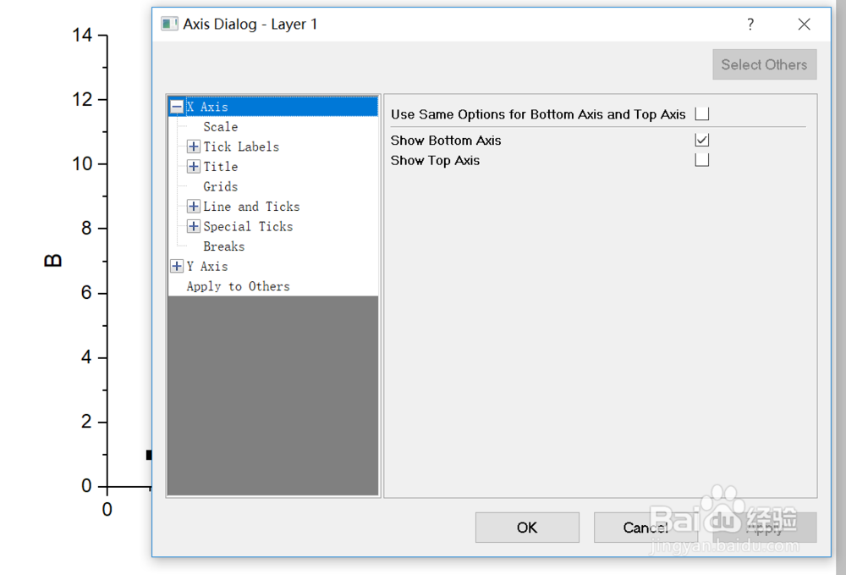
Task: Click the B axis title on graph
Action: click(52, 260)
